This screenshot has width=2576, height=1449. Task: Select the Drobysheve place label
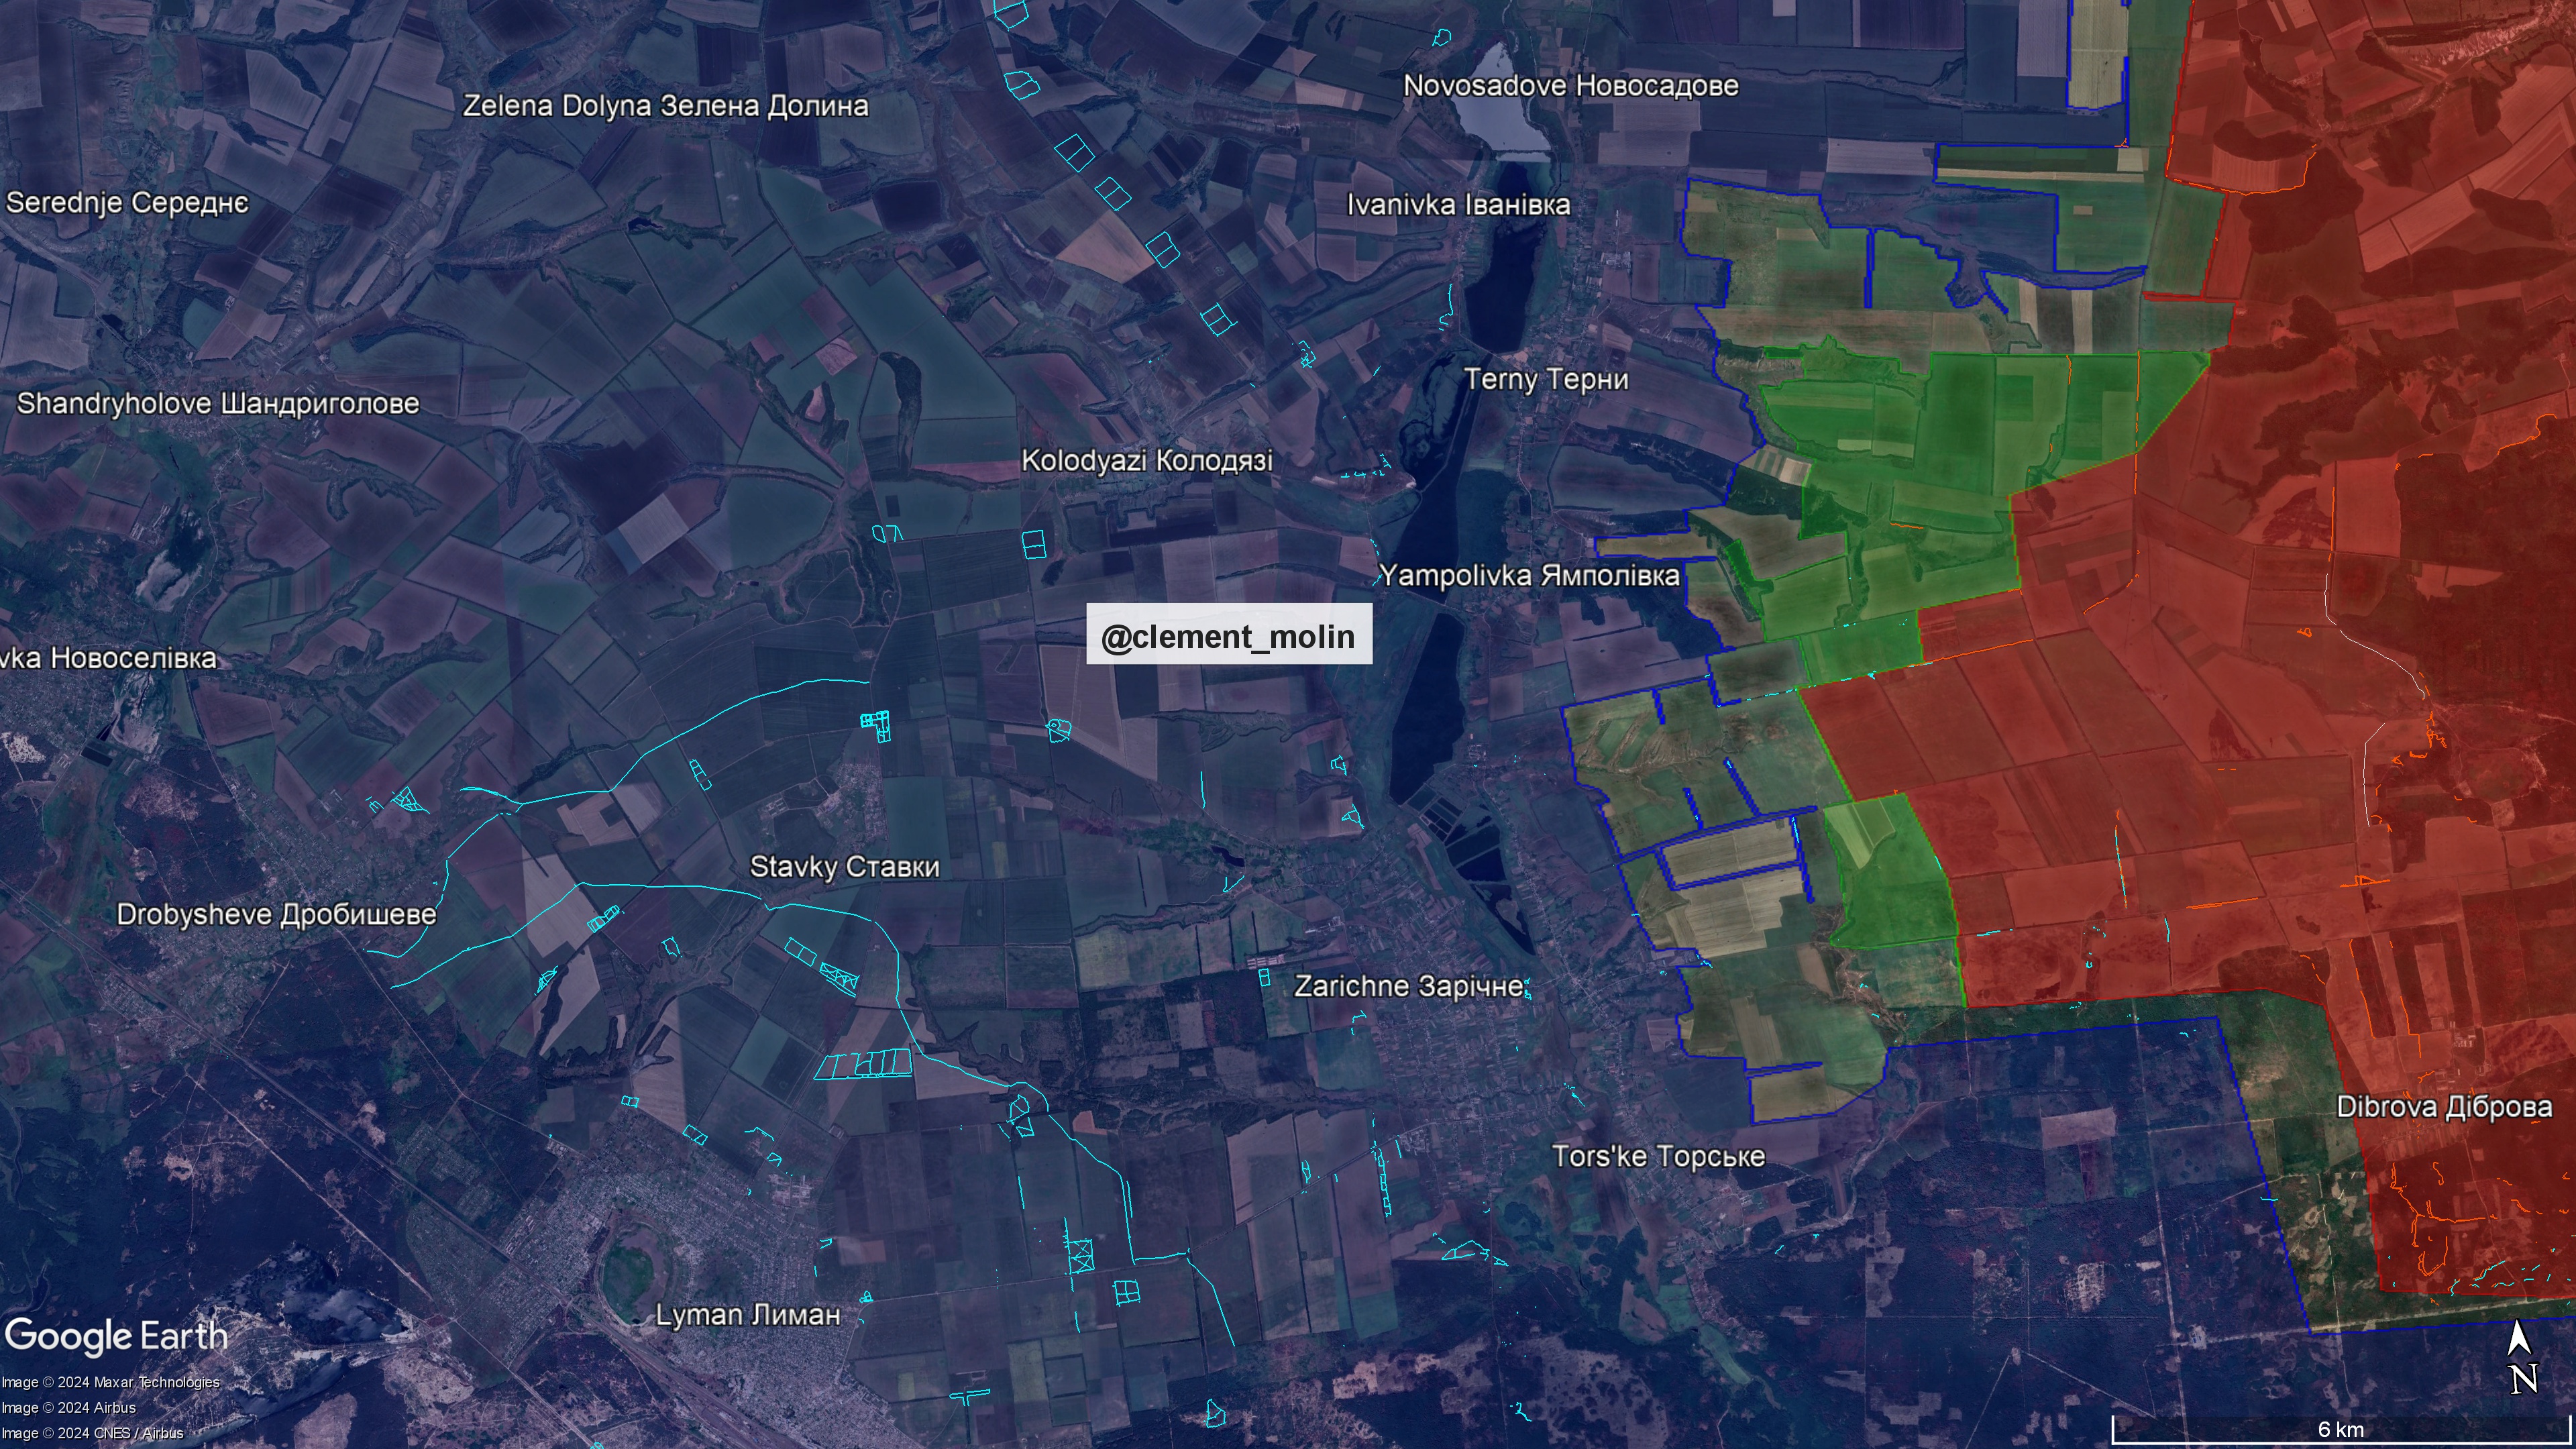276,914
